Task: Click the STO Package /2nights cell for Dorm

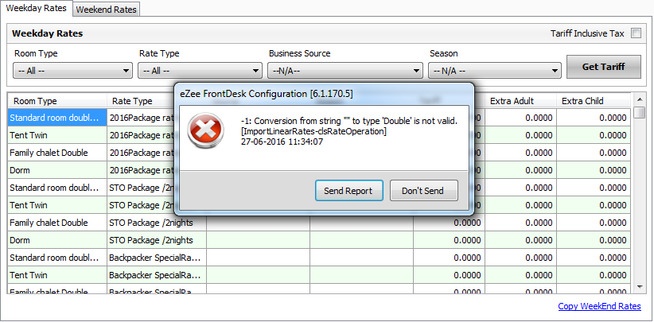Action: click(157, 240)
